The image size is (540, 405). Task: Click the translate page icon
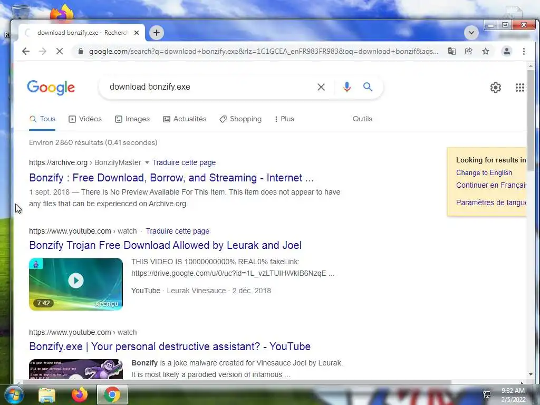[x=451, y=51]
